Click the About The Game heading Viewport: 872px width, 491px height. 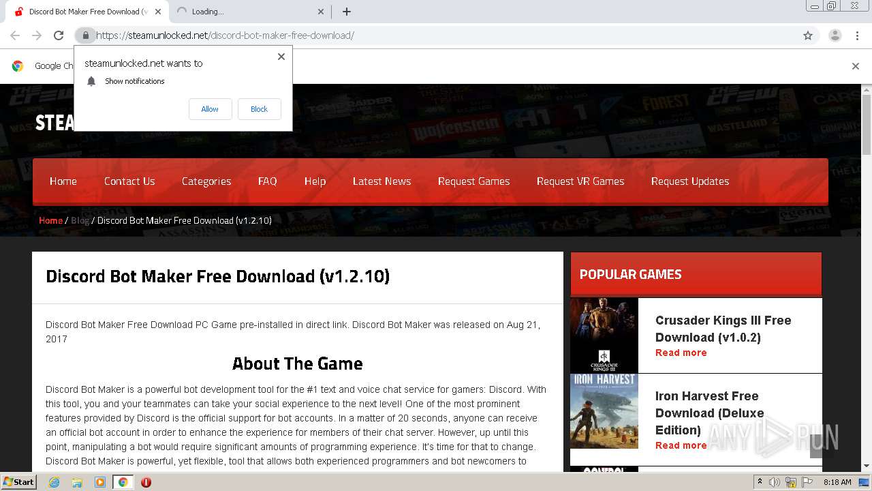coord(298,363)
